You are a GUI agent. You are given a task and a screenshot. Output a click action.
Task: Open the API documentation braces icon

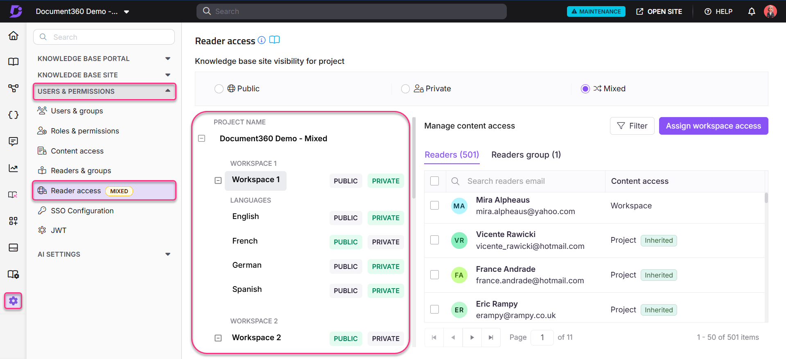click(x=14, y=115)
